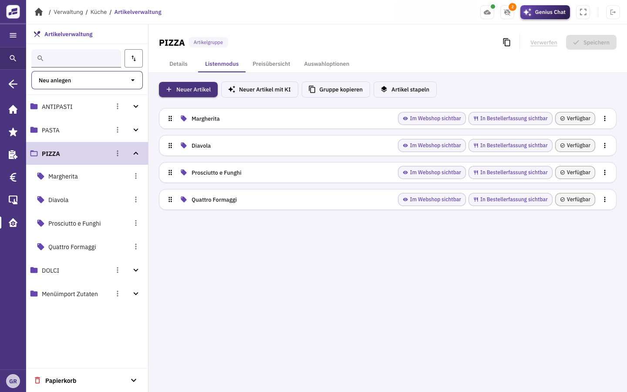Toggle Prosciutto e Funghi Verfügbar chip

pyautogui.click(x=575, y=172)
